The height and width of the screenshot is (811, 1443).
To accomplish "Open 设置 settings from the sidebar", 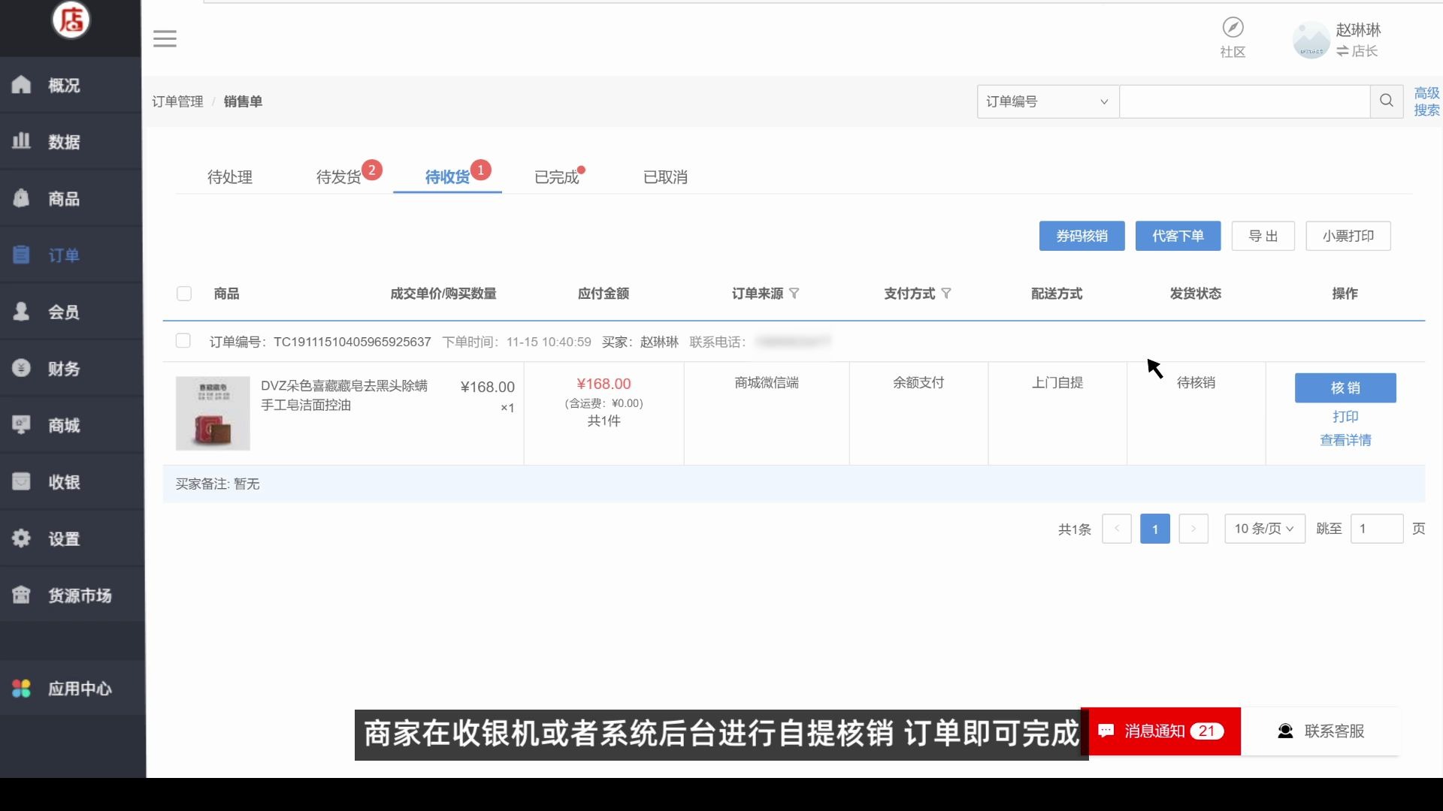I will pyautogui.click(x=64, y=538).
